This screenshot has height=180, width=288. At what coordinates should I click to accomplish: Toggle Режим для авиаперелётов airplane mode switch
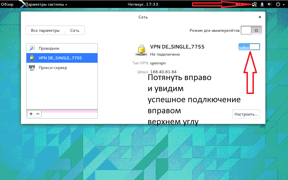click(251, 30)
